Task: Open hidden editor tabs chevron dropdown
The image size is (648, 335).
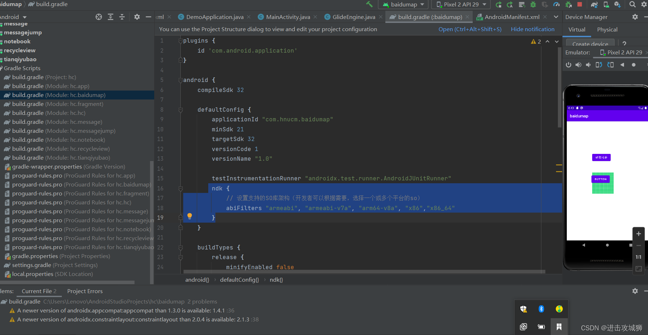Action: click(x=556, y=17)
